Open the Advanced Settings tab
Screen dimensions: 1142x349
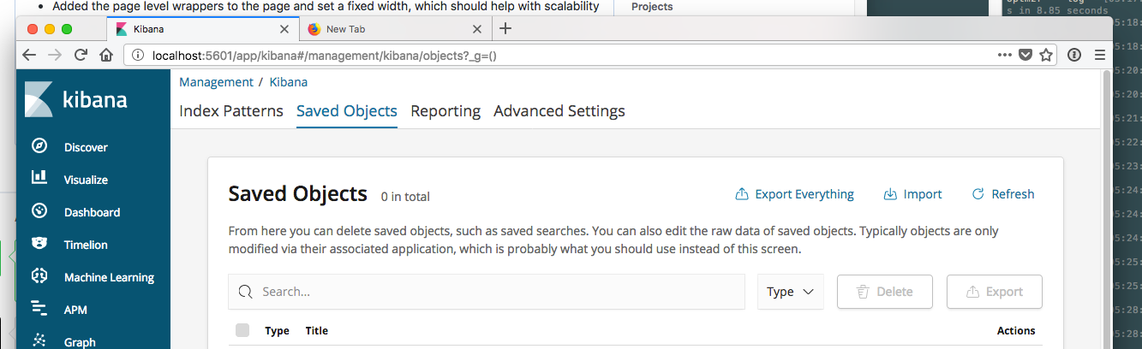[x=559, y=111]
